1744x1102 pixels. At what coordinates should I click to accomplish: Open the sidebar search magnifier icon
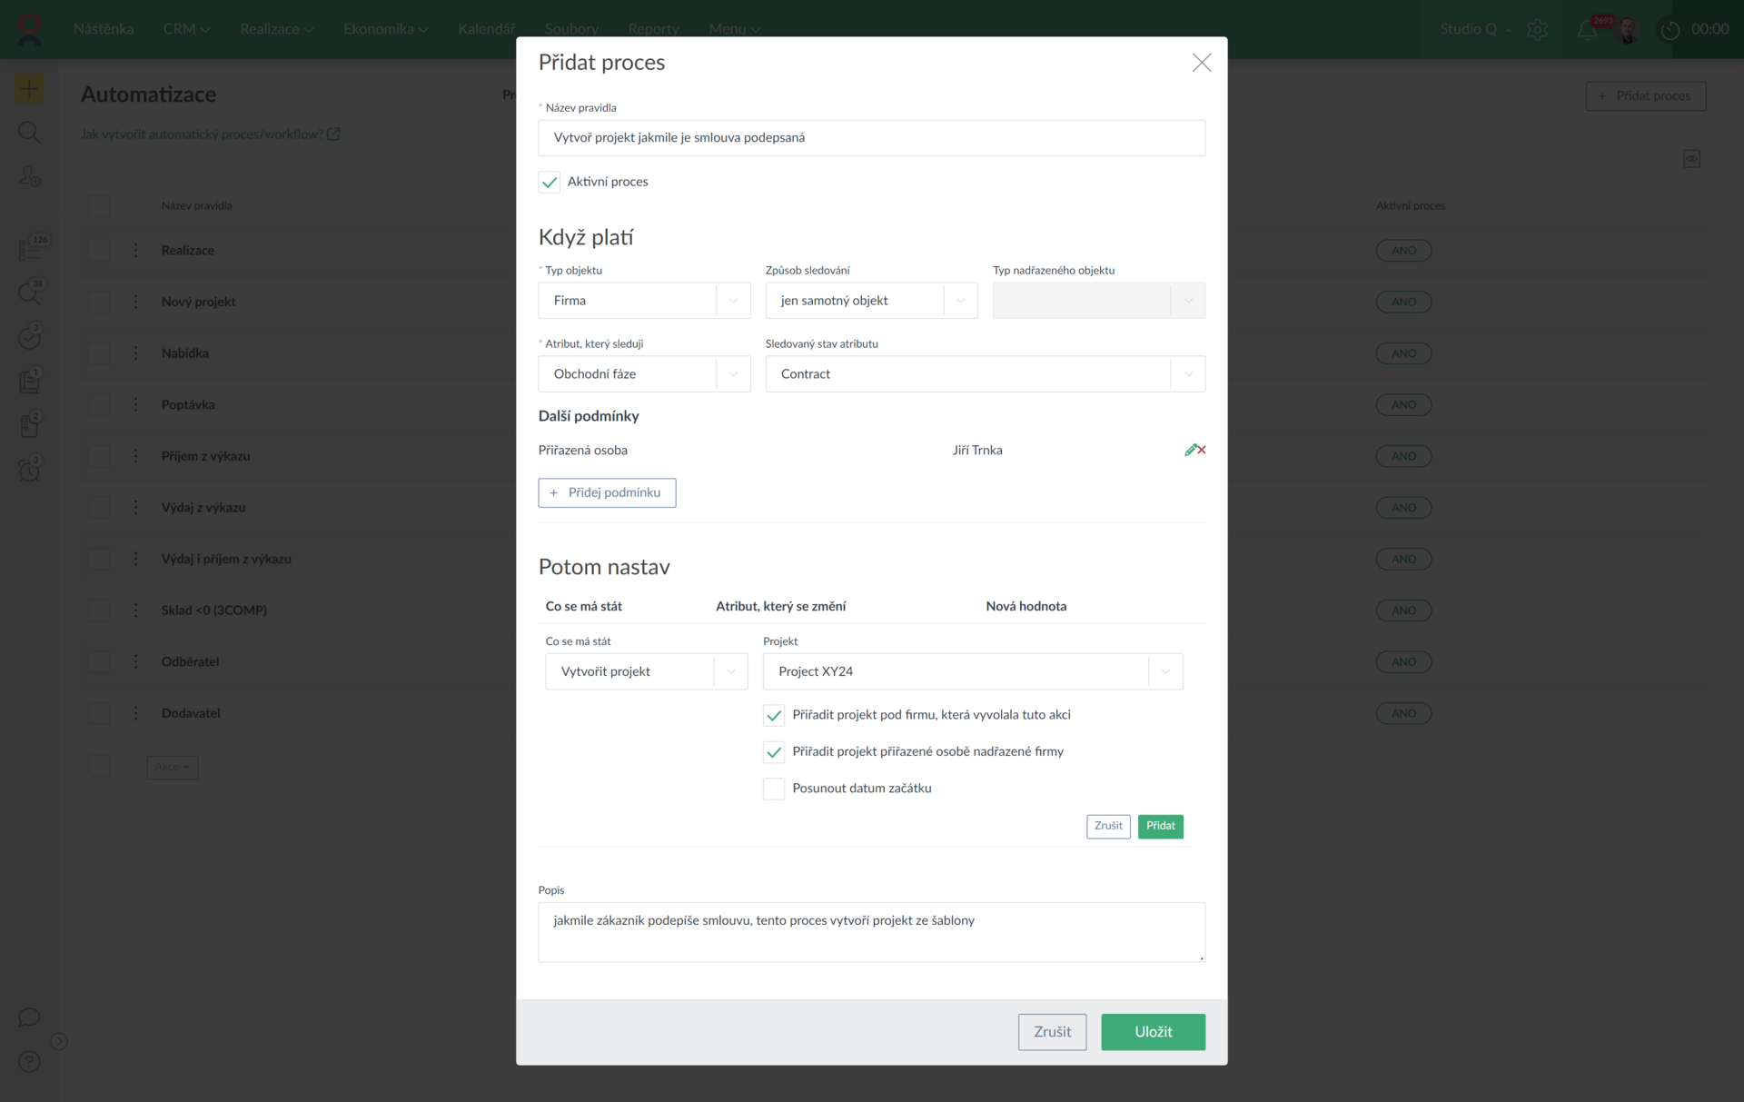[29, 133]
